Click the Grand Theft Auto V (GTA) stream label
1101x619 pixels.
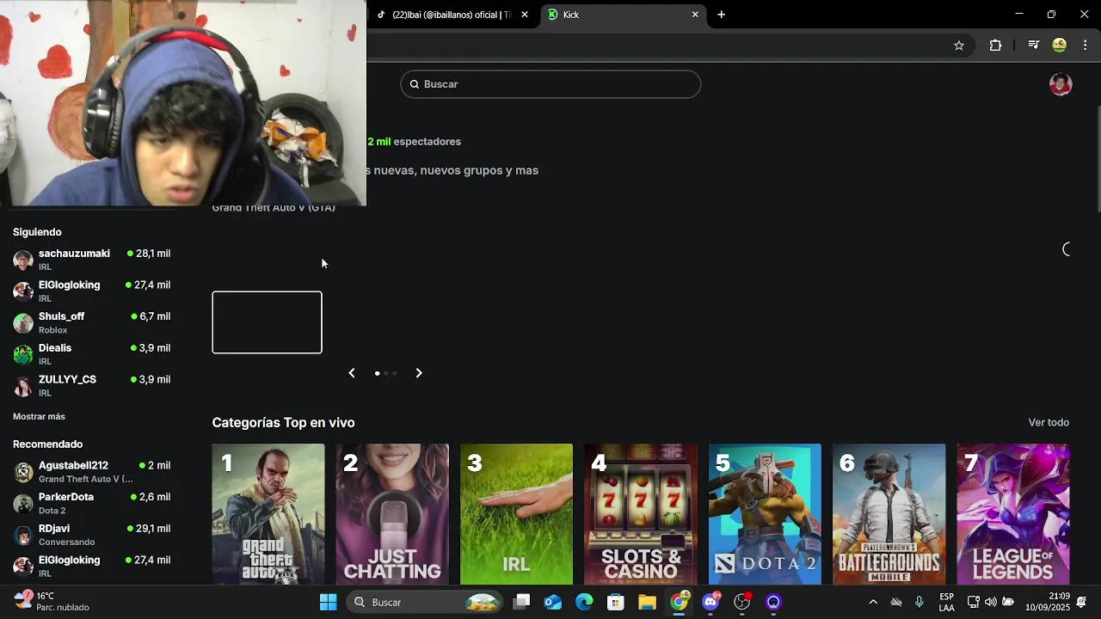[274, 208]
